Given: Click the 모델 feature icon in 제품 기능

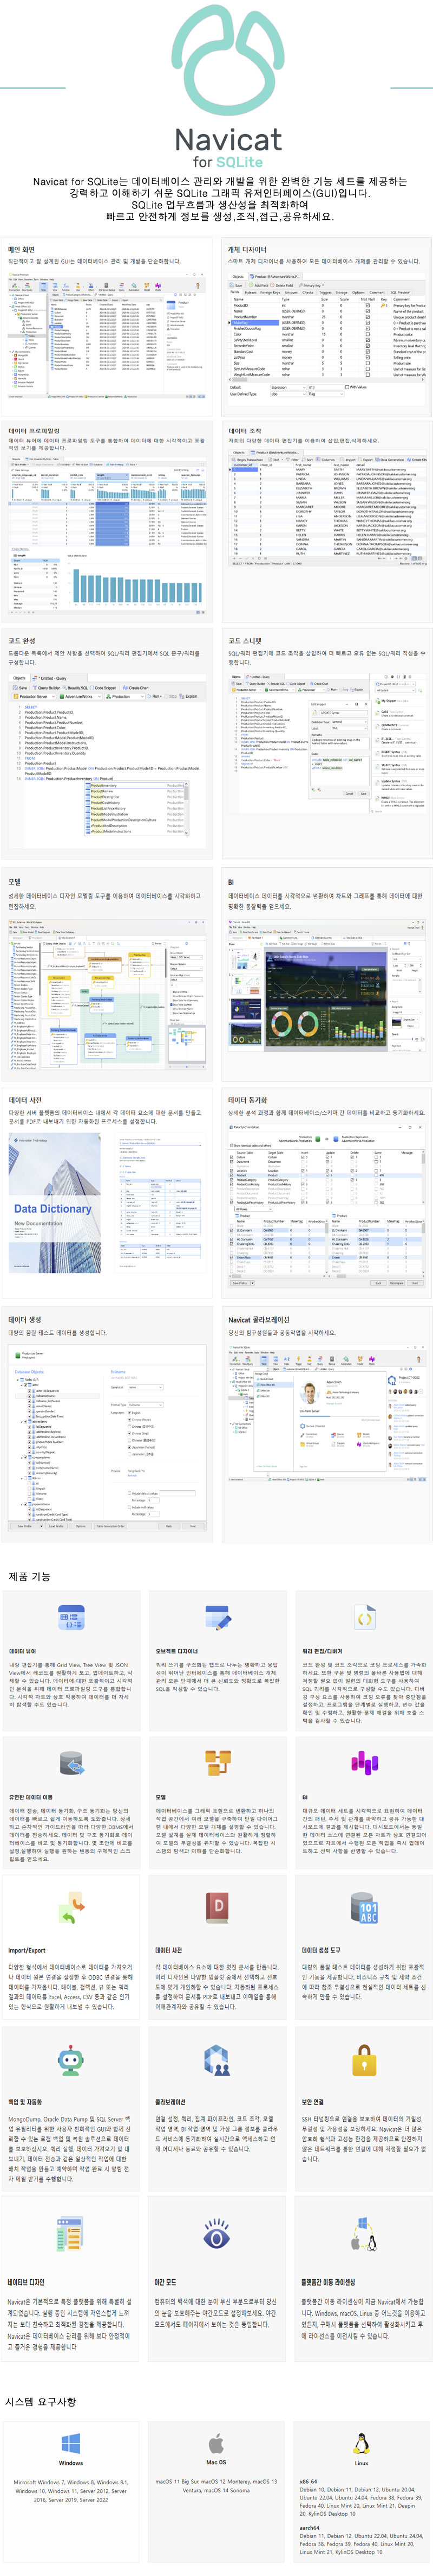Looking at the screenshot, I should pyautogui.click(x=216, y=1763).
